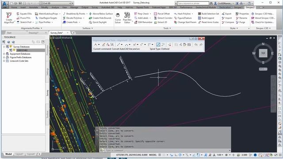
Task: Click the convert AutoCAD line and arc icon
Action: coord(158,45)
